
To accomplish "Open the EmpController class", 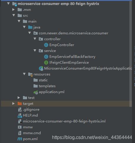I will point(62,45).
